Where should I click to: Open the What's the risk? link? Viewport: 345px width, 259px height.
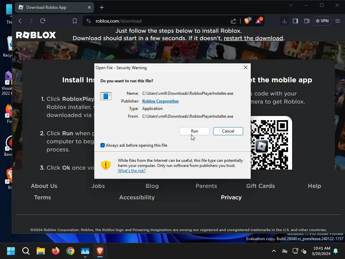click(x=132, y=171)
